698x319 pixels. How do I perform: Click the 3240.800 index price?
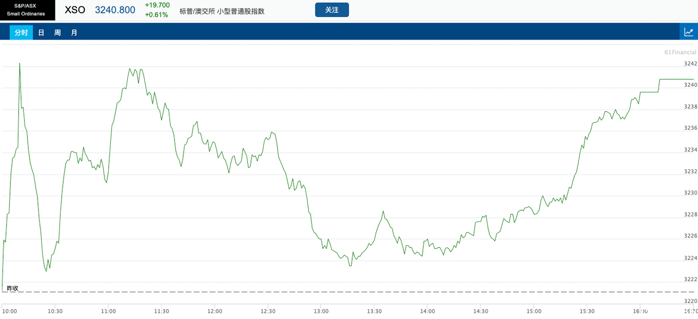coord(115,10)
